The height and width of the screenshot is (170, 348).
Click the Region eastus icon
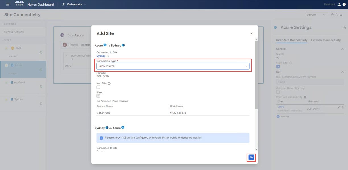click(65, 45)
